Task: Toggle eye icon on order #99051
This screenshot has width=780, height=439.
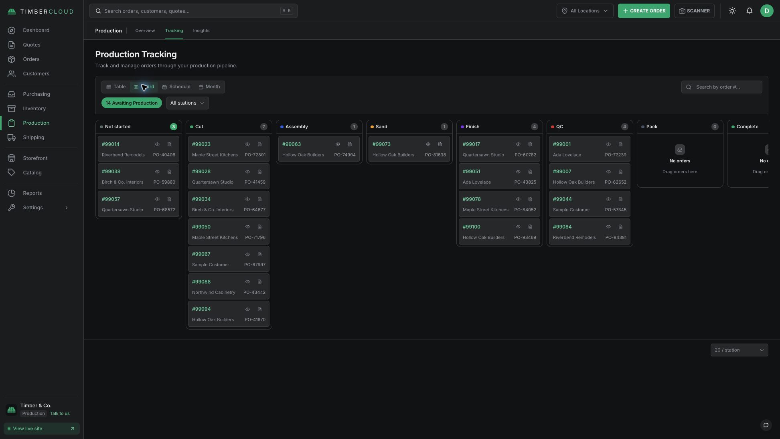Action: click(518, 172)
